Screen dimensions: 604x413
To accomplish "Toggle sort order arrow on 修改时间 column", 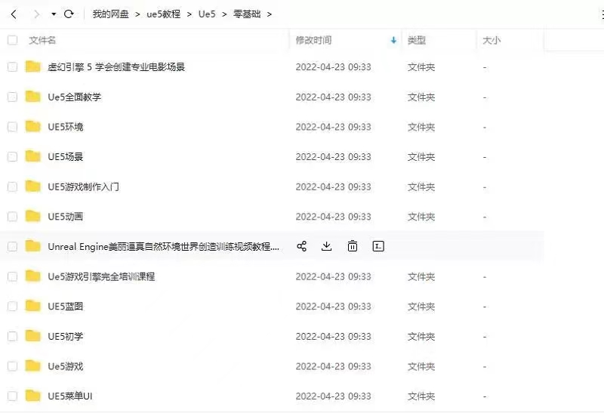I will pos(393,40).
